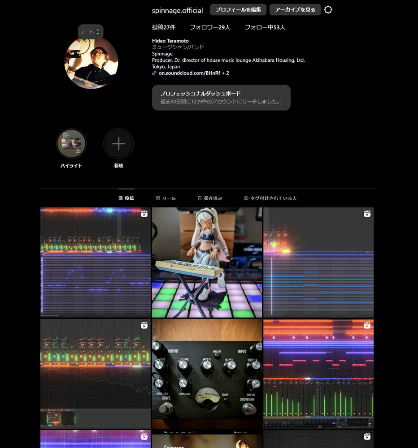418x448 pixels.
Task: Switch to the リール tab
Action: 165,198
